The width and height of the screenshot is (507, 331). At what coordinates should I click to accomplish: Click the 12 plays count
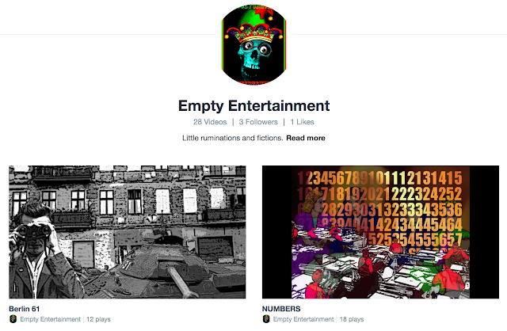click(x=98, y=319)
